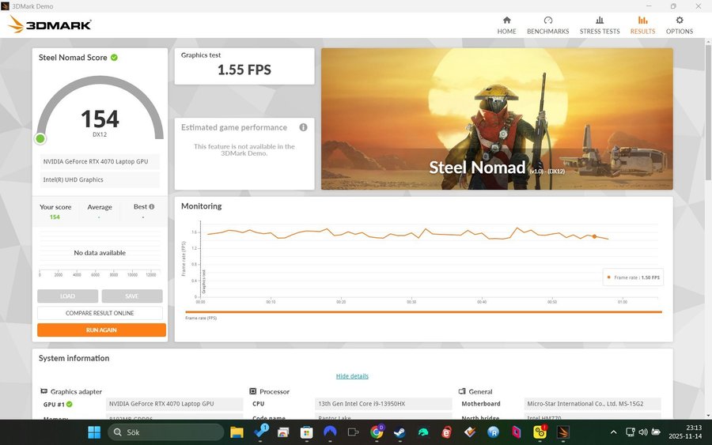Click the Hide details link
Screen dimensions: 712x445
click(352, 376)
